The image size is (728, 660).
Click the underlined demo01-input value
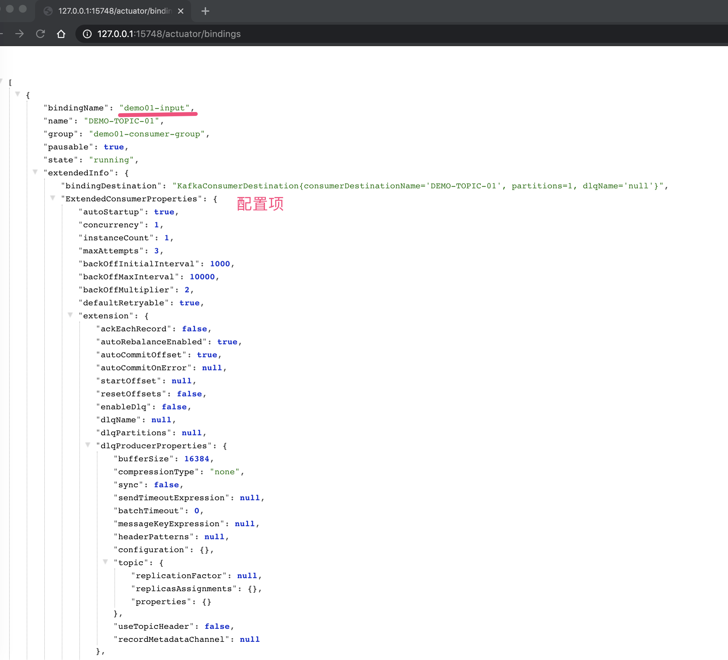click(155, 108)
